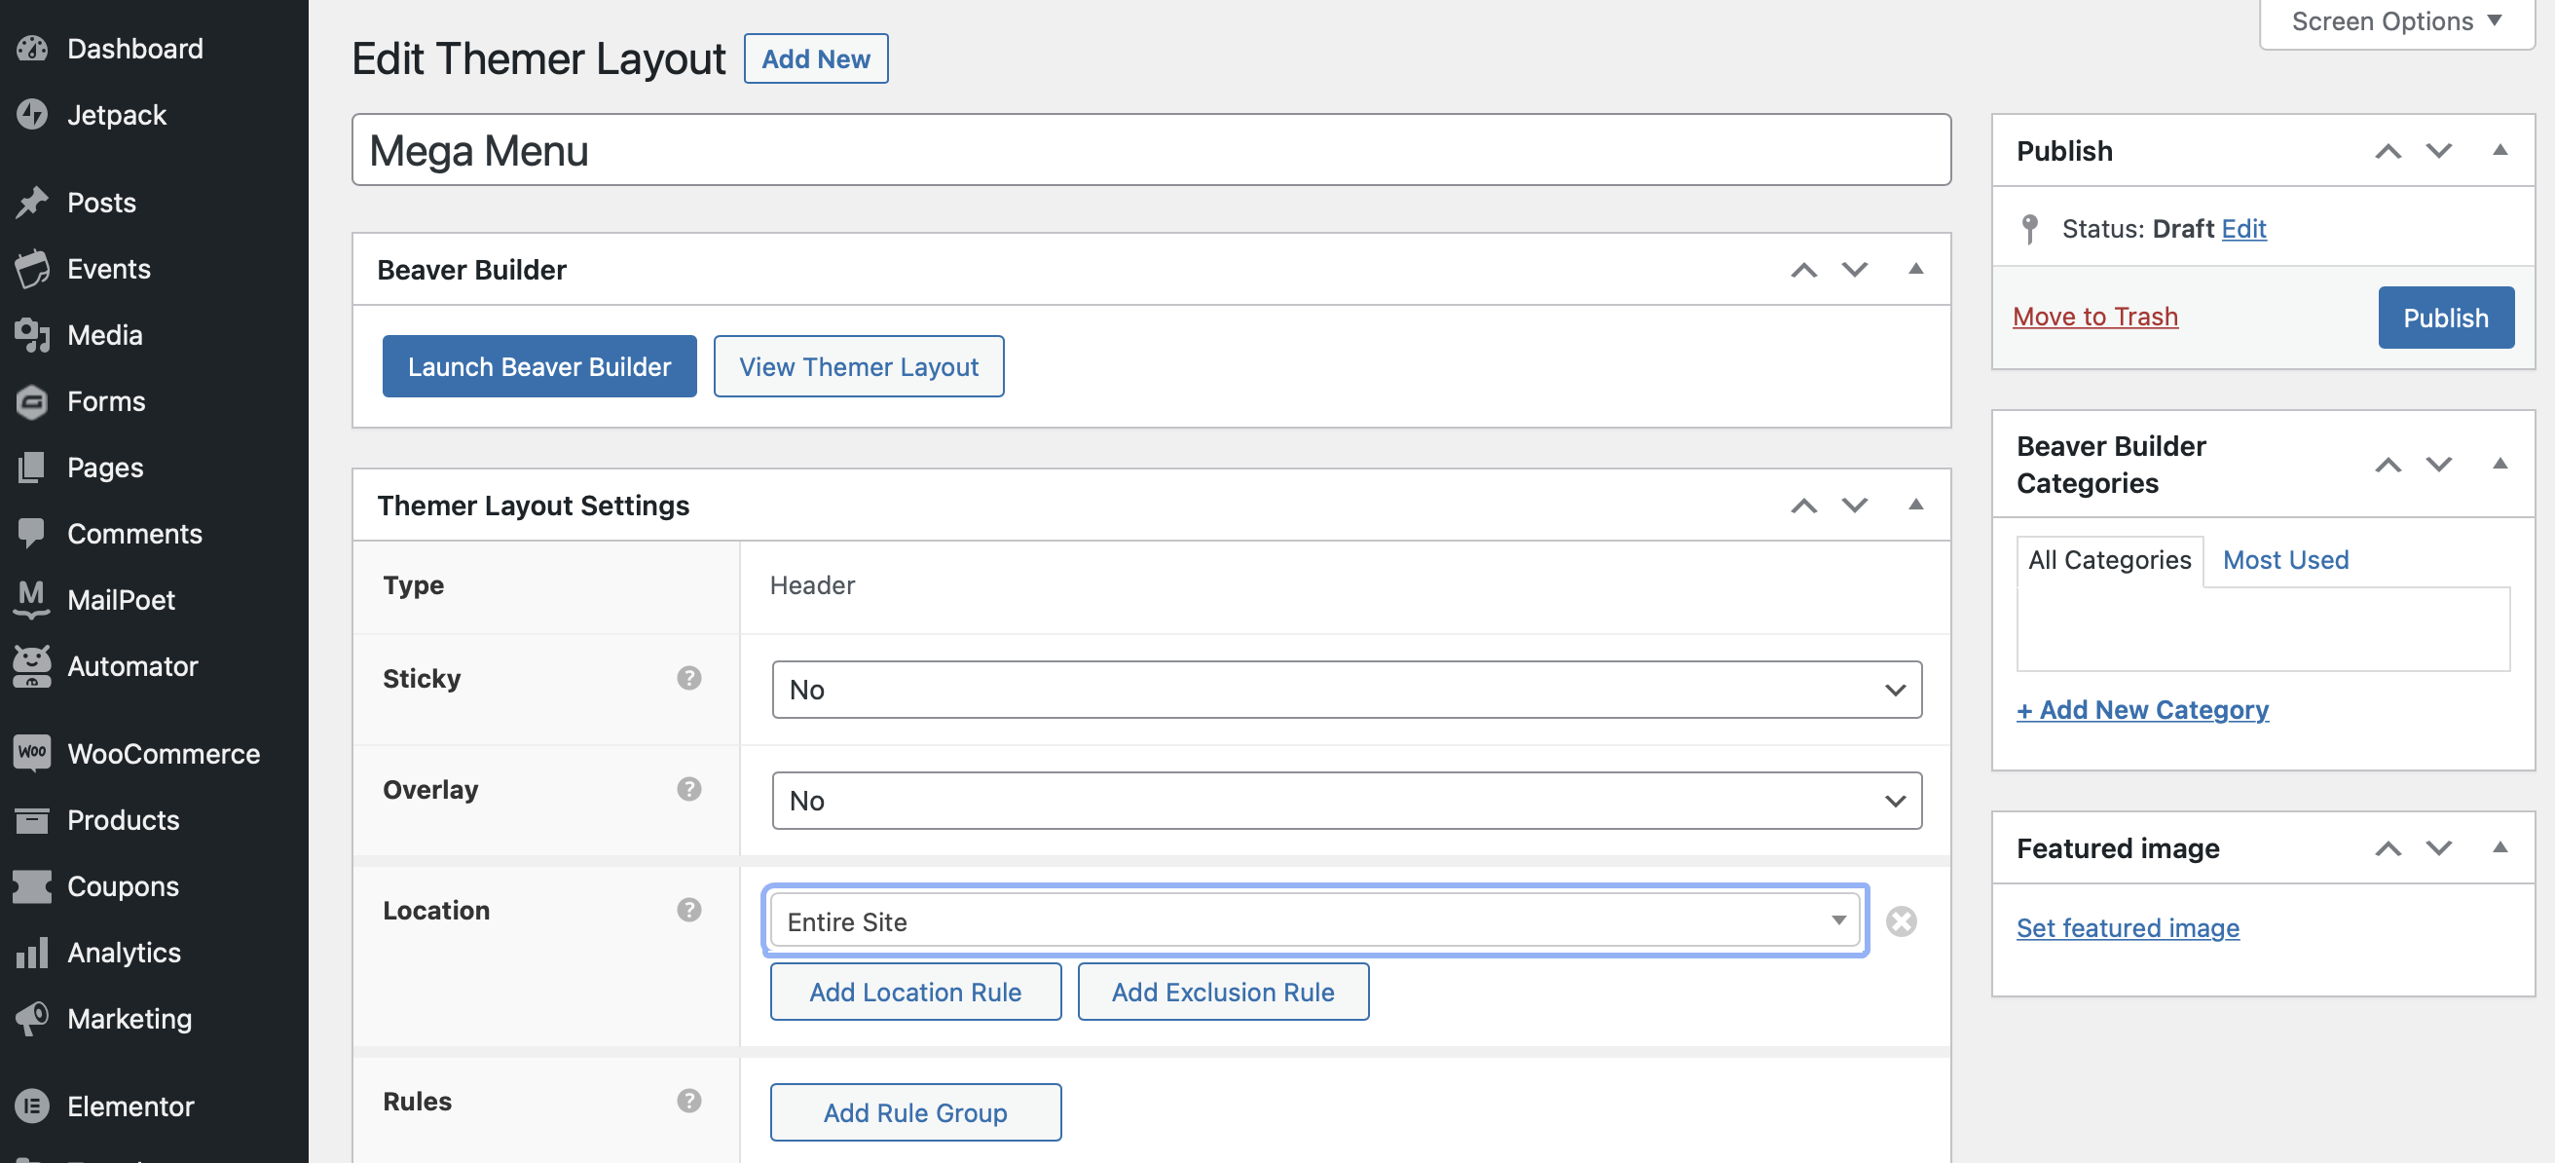Toggle the Publish panel collapse triangle
2555x1163 pixels.
coord(2499,150)
